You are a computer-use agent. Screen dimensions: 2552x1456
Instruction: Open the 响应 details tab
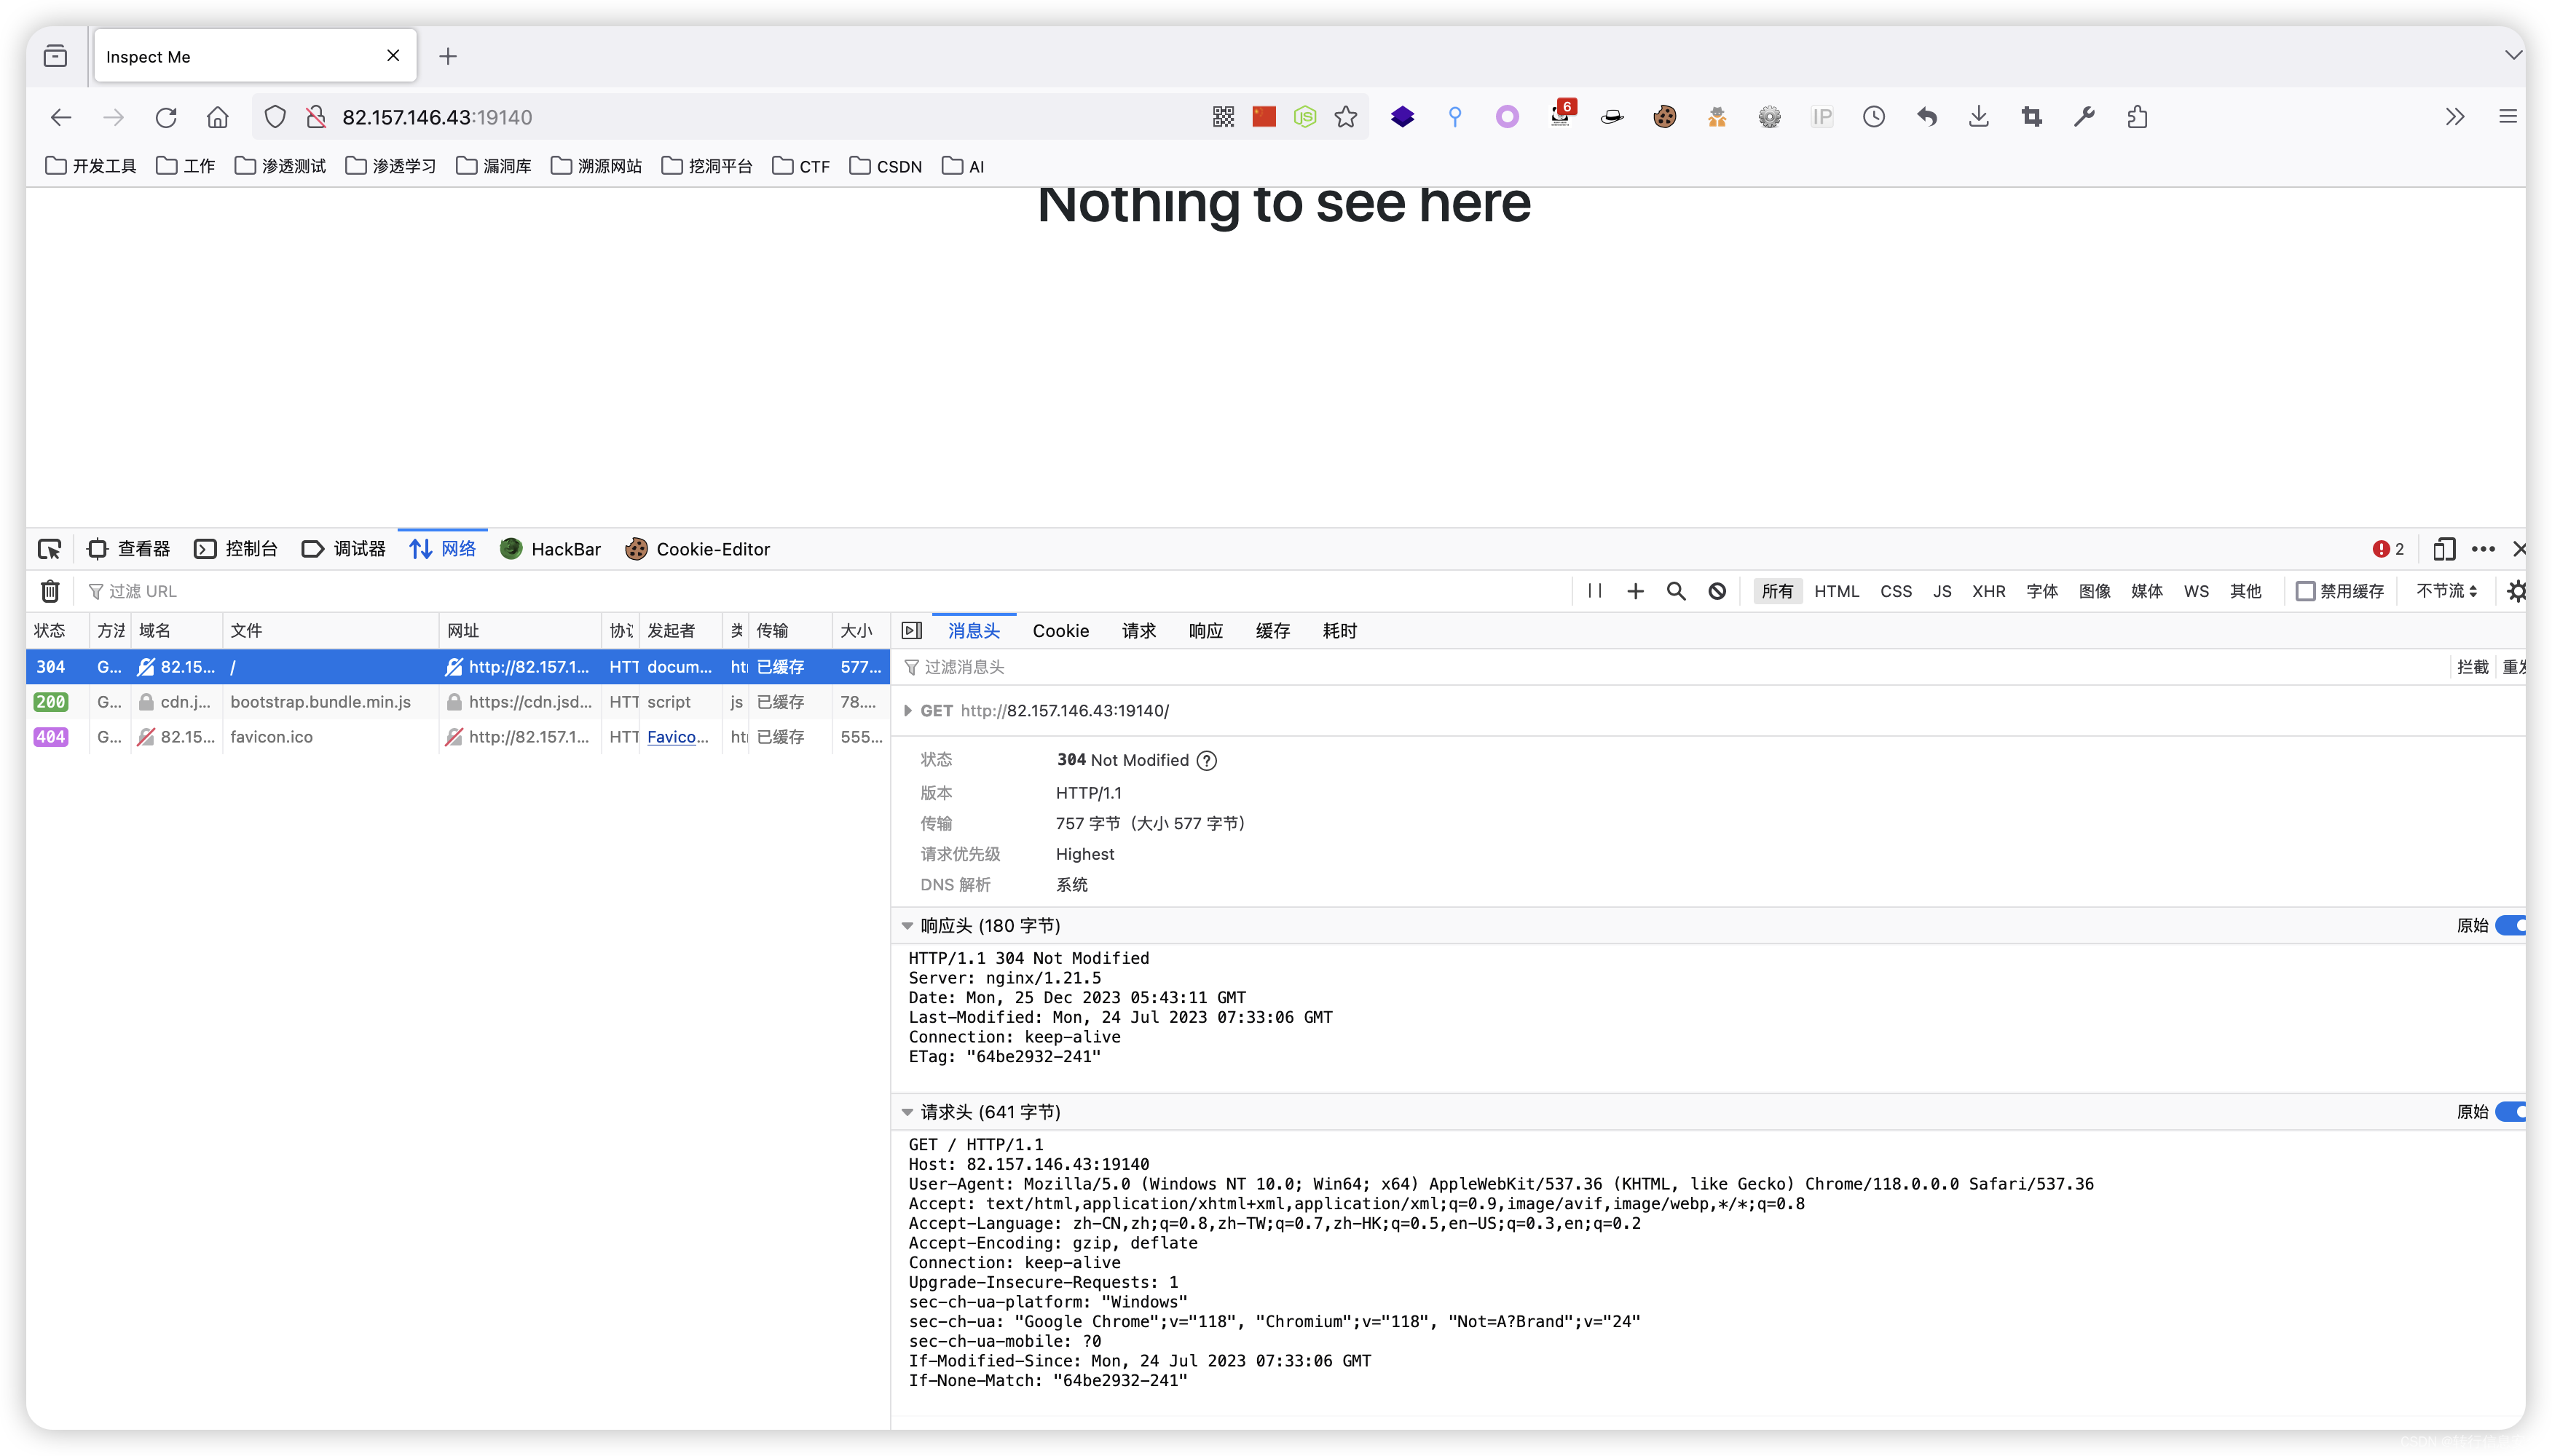[x=1205, y=630]
